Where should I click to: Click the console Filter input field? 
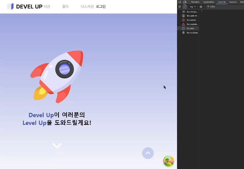(x=226, y=7)
